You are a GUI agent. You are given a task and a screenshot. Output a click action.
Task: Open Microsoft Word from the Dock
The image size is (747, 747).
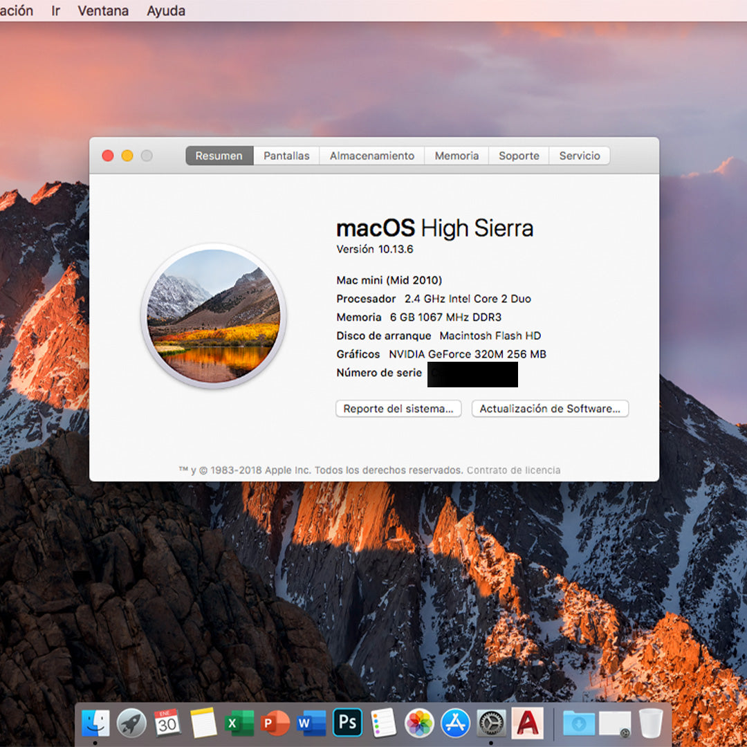[311, 722]
